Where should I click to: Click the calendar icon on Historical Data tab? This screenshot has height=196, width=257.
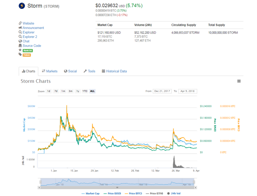(x=104, y=71)
